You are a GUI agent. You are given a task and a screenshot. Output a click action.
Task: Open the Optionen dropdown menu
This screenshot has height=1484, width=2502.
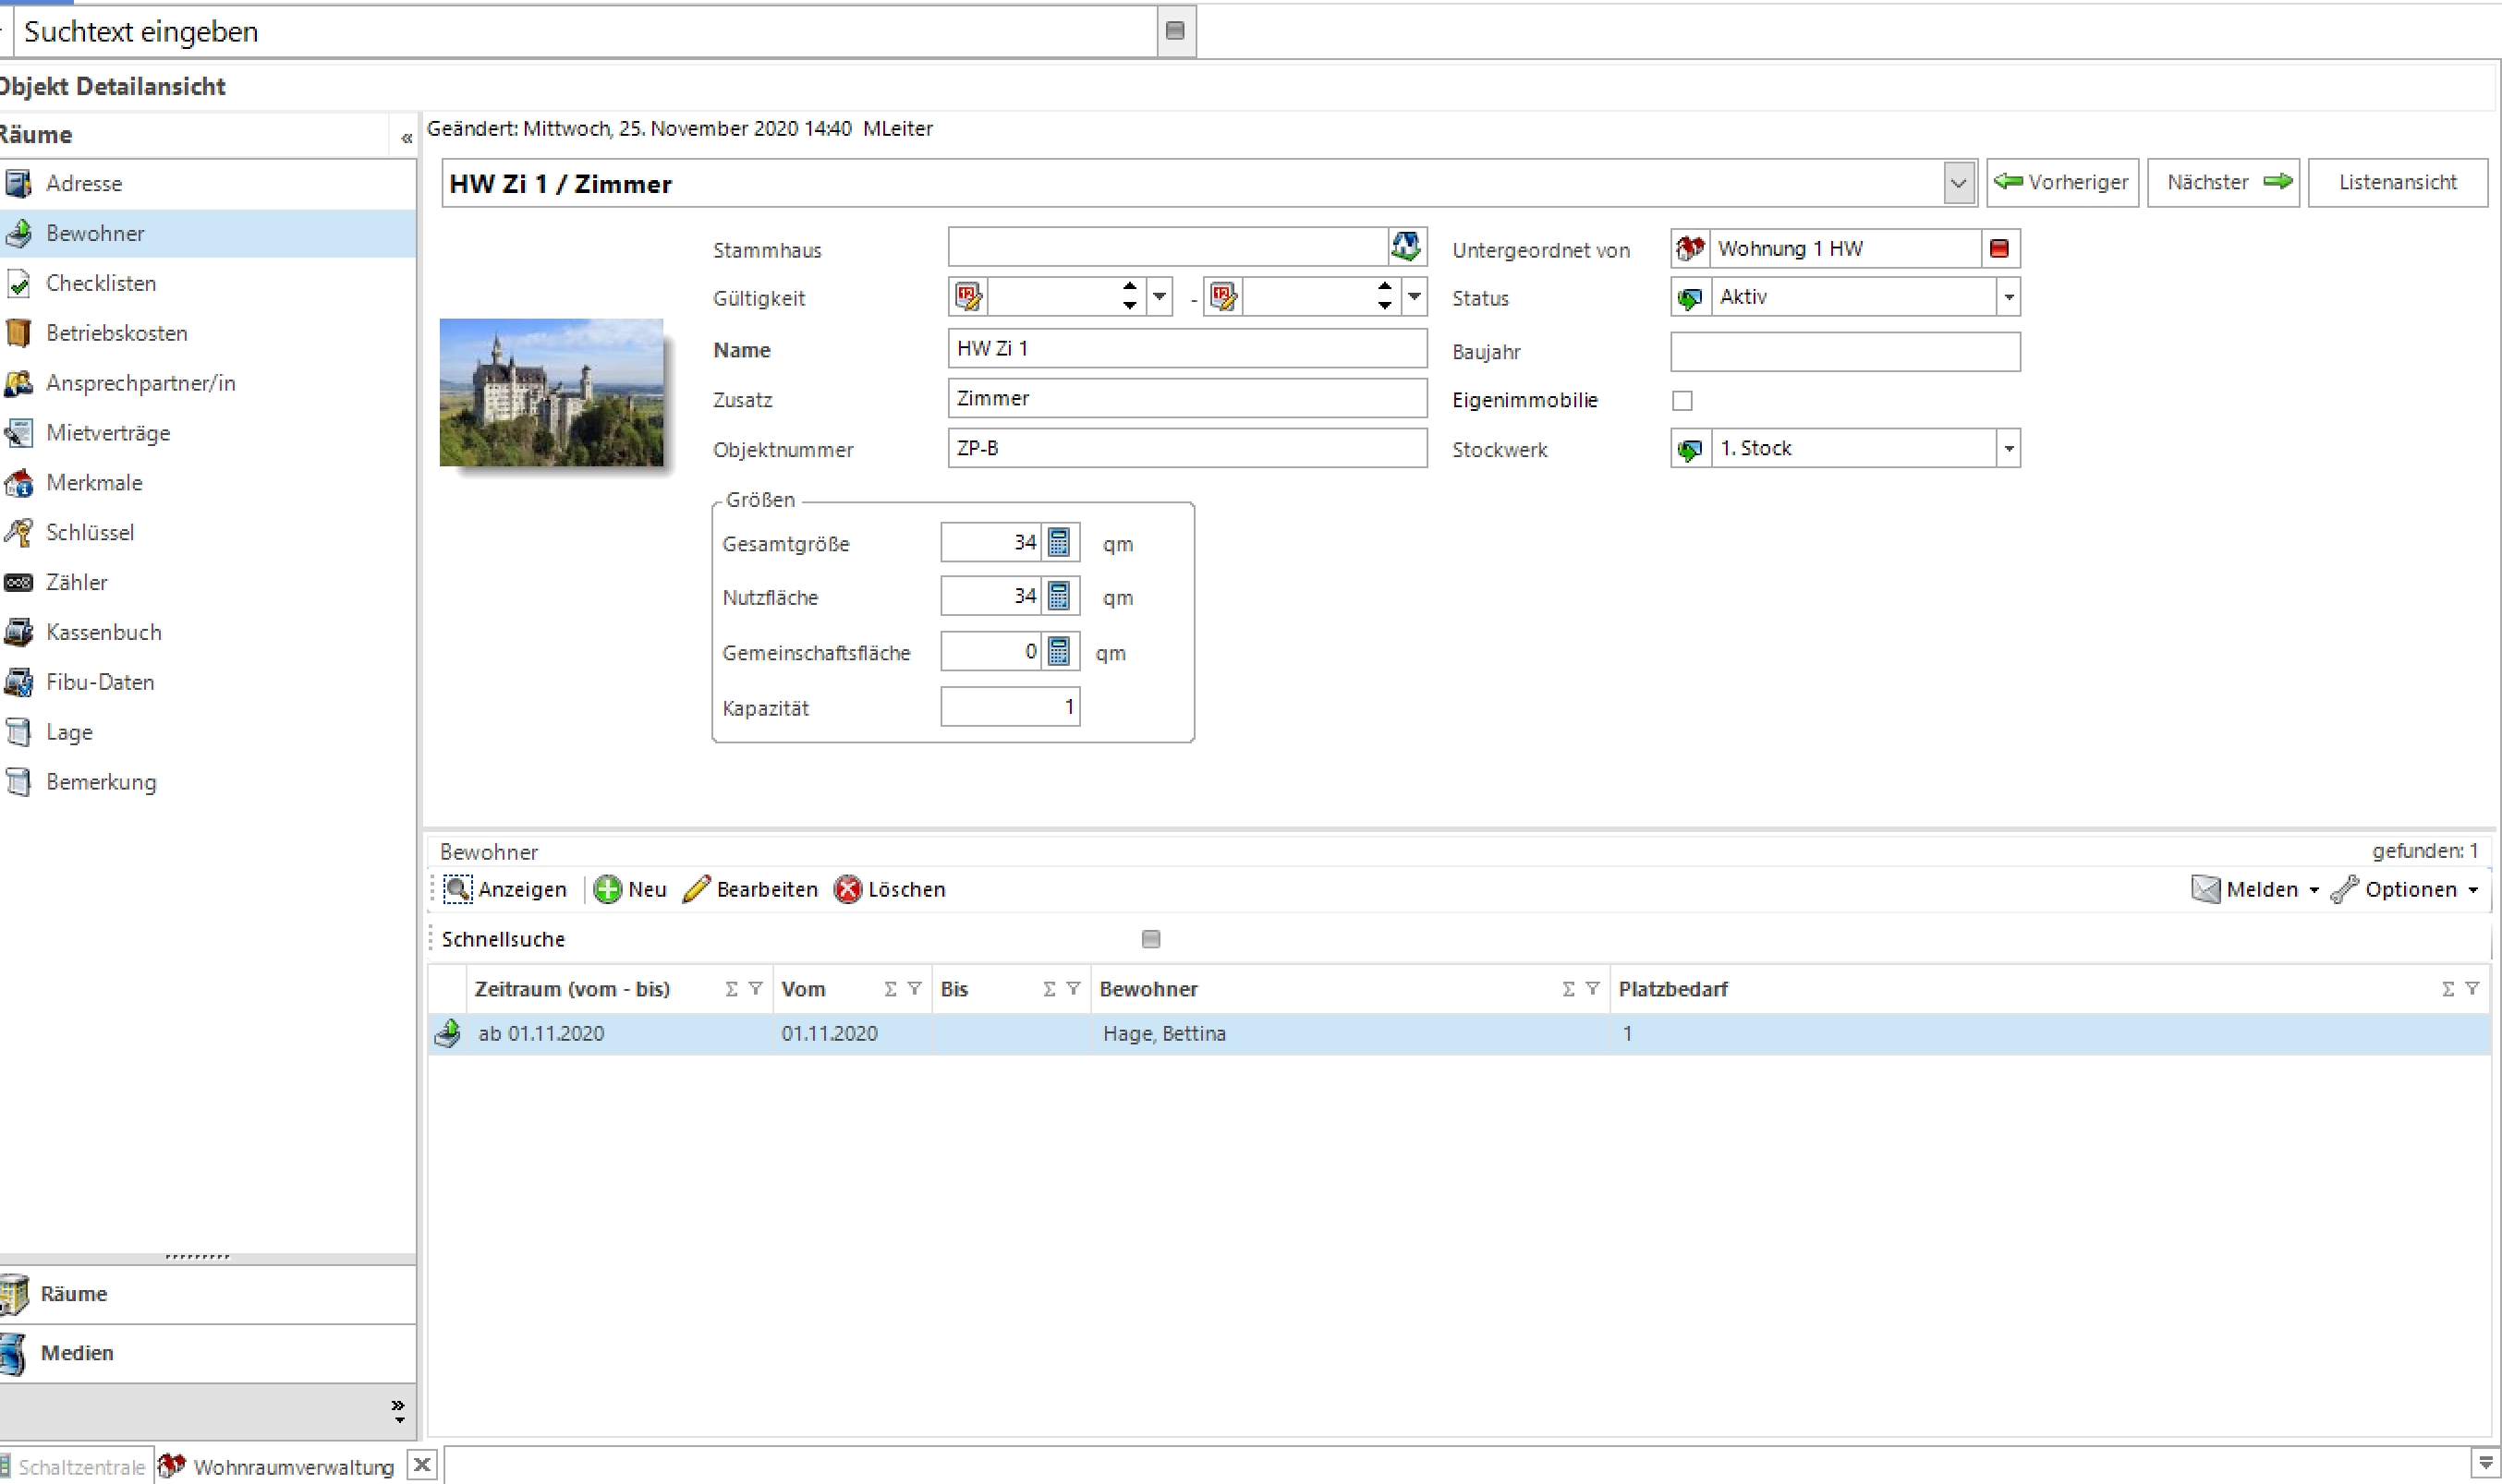(x=2405, y=889)
